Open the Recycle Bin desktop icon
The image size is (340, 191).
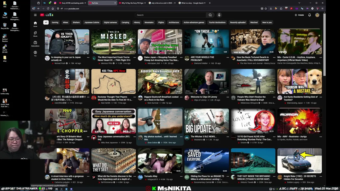[x=5, y=26]
